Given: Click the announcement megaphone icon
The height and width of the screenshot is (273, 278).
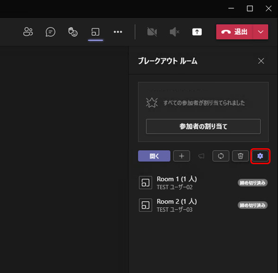Looking at the screenshot, I should (x=201, y=156).
